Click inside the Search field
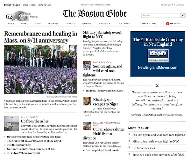Screen dimensions: 191x157 pyautogui.click(x=161, y=16)
